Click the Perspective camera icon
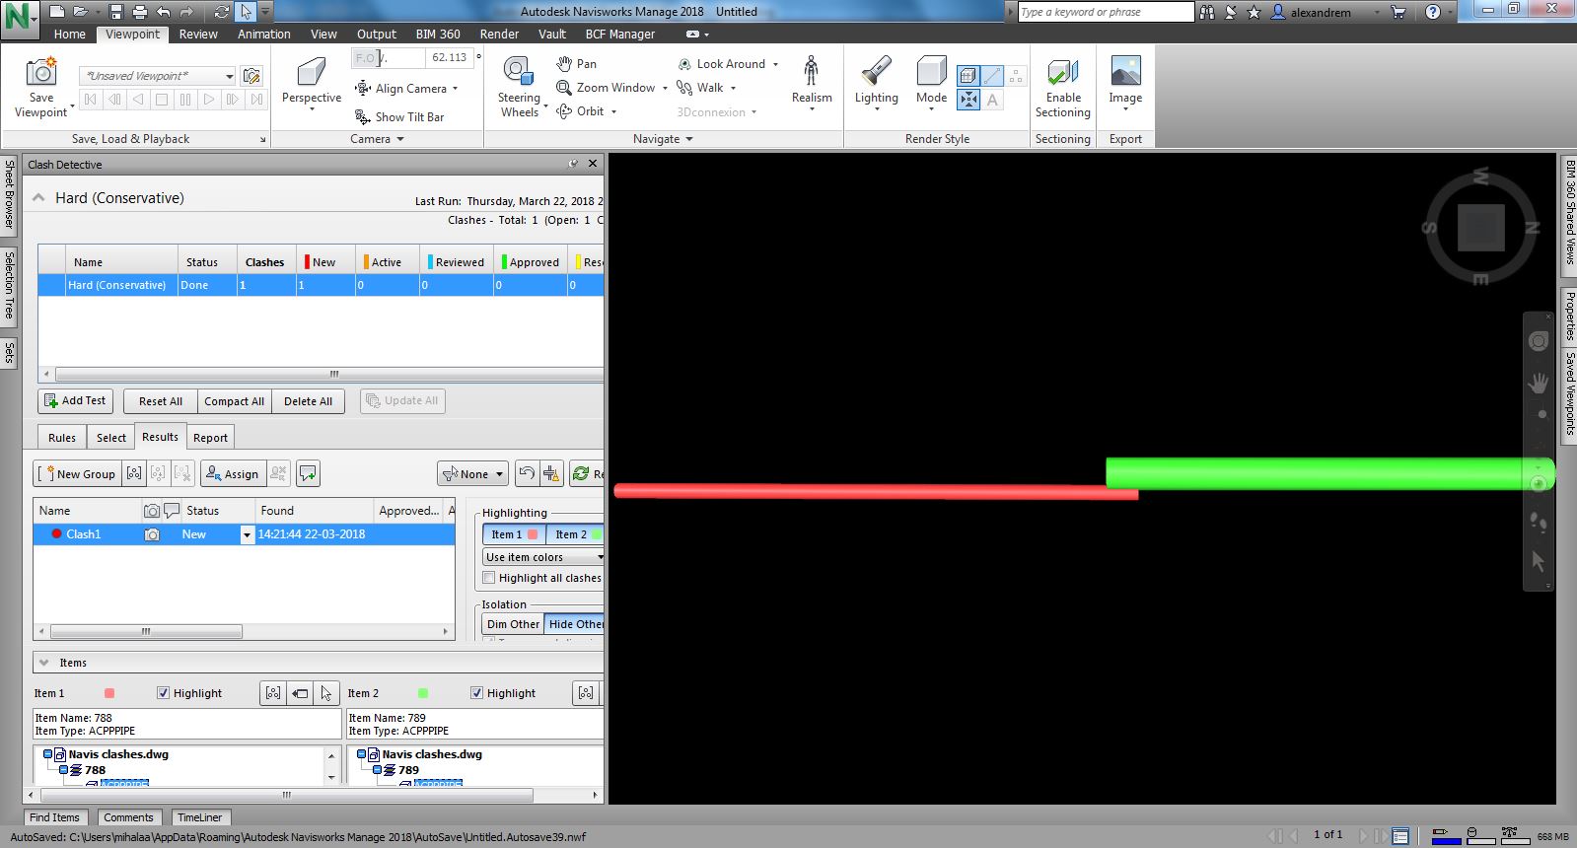1577x848 pixels. (x=311, y=73)
